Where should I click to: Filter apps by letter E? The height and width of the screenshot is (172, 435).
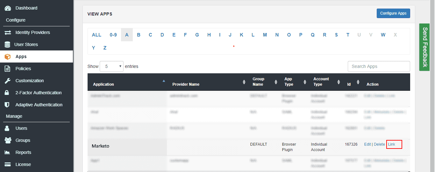[174, 35]
